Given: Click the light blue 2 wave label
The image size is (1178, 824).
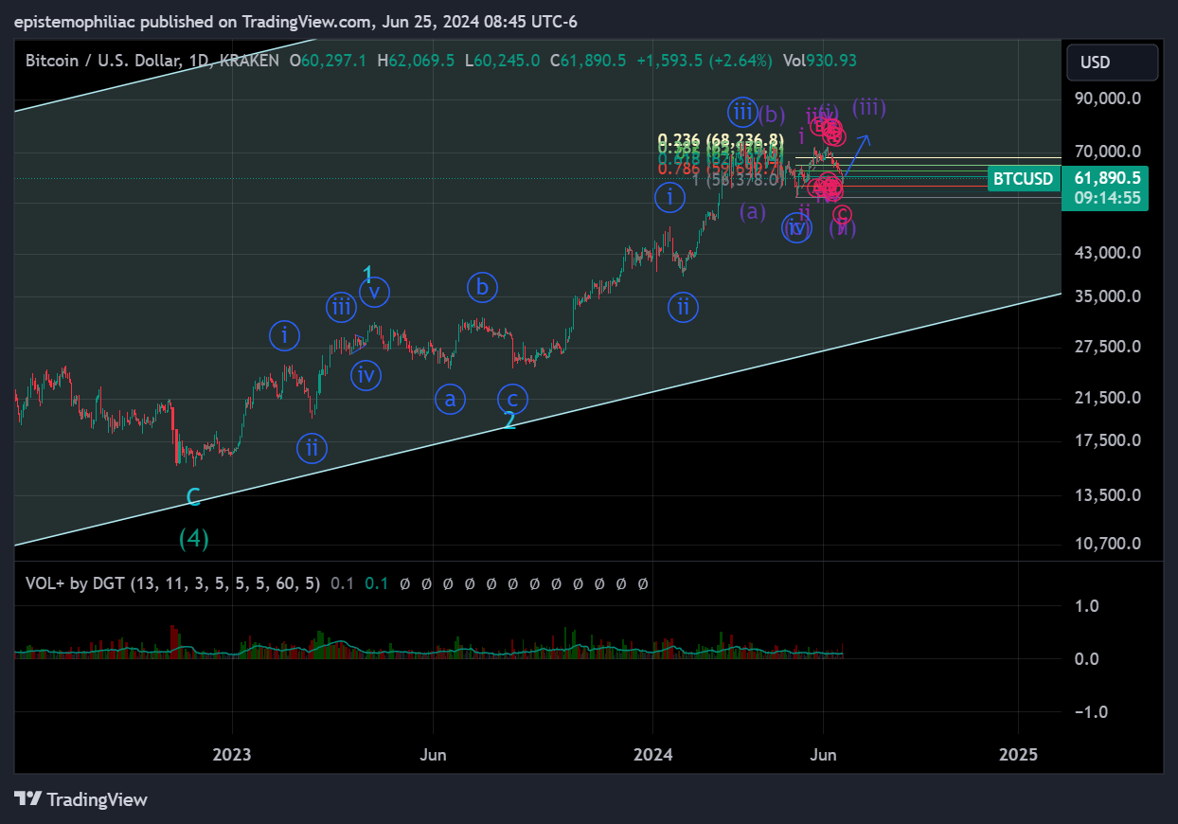Looking at the screenshot, I should (x=509, y=421).
